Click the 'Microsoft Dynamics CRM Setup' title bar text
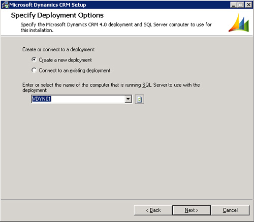This screenshot has width=254, height=222. 48,5
